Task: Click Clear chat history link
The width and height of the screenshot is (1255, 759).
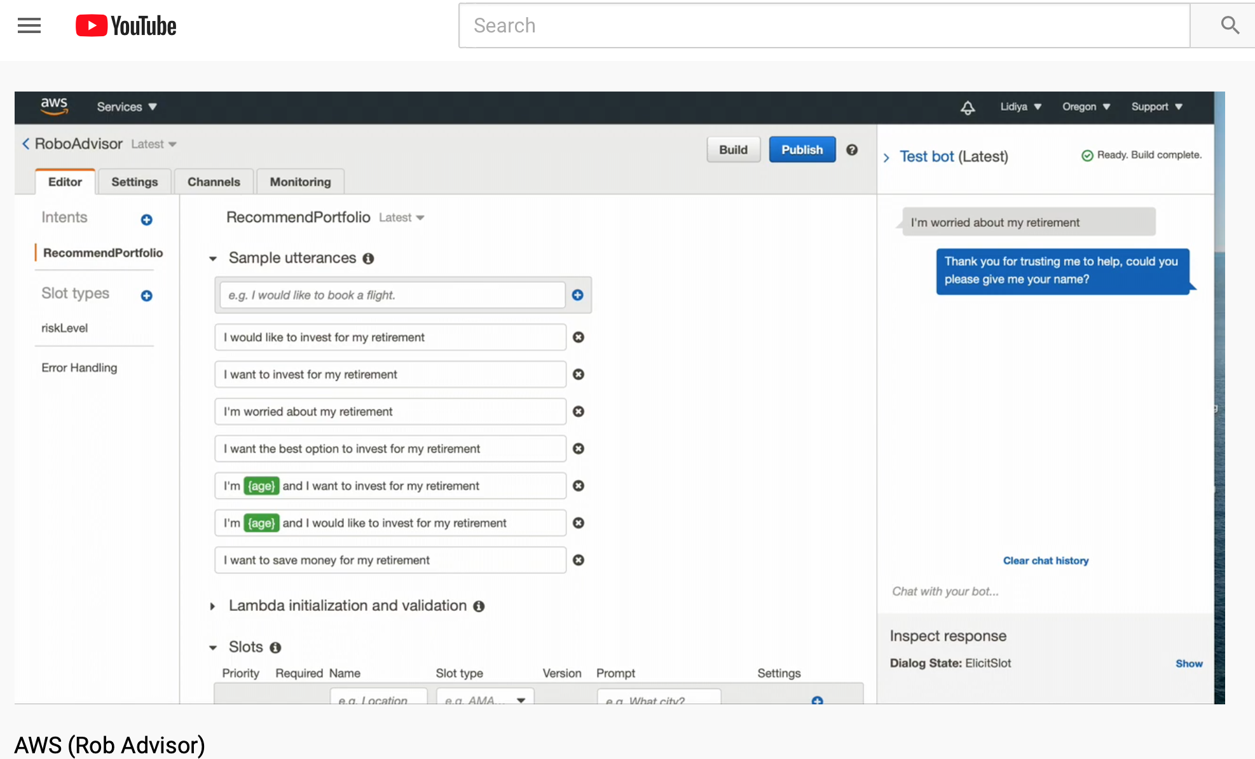Action: [1045, 561]
